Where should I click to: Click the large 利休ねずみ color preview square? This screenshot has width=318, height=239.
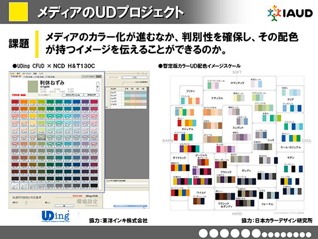[x=32, y=86]
